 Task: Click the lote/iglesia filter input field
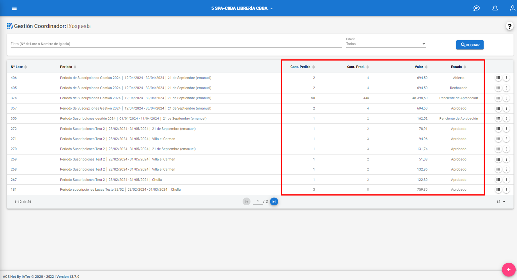tap(176, 44)
